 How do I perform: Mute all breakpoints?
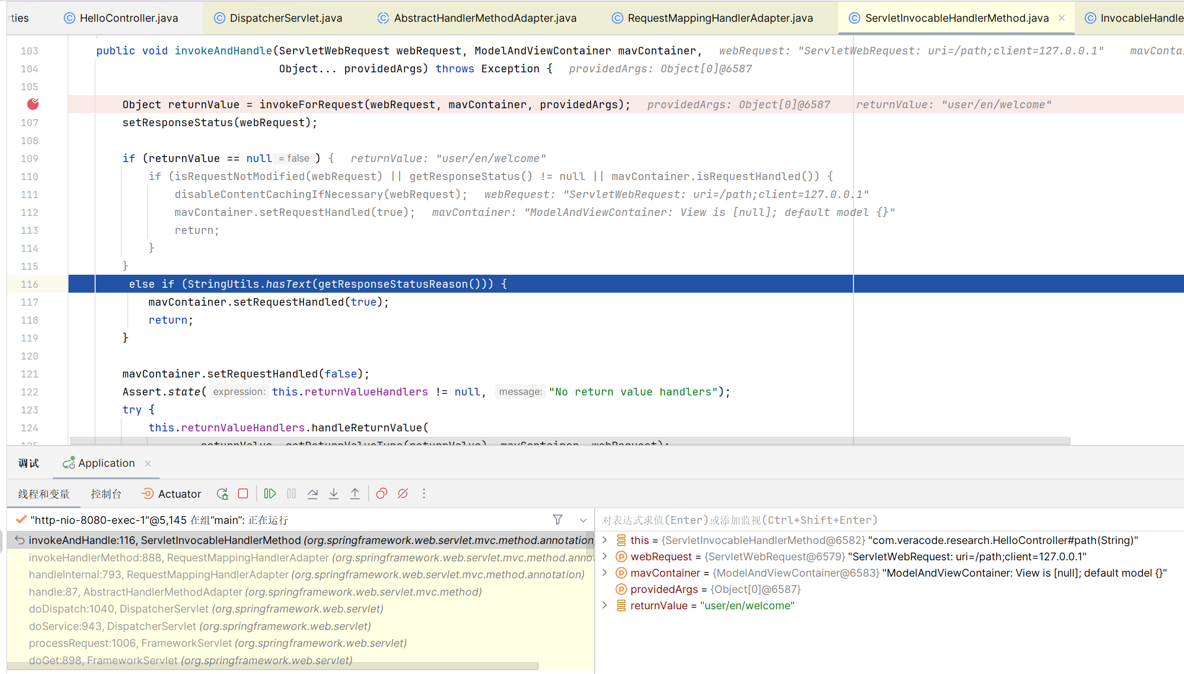pos(403,494)
